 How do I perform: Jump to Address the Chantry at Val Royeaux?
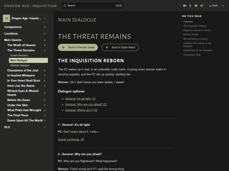(197, 45)
